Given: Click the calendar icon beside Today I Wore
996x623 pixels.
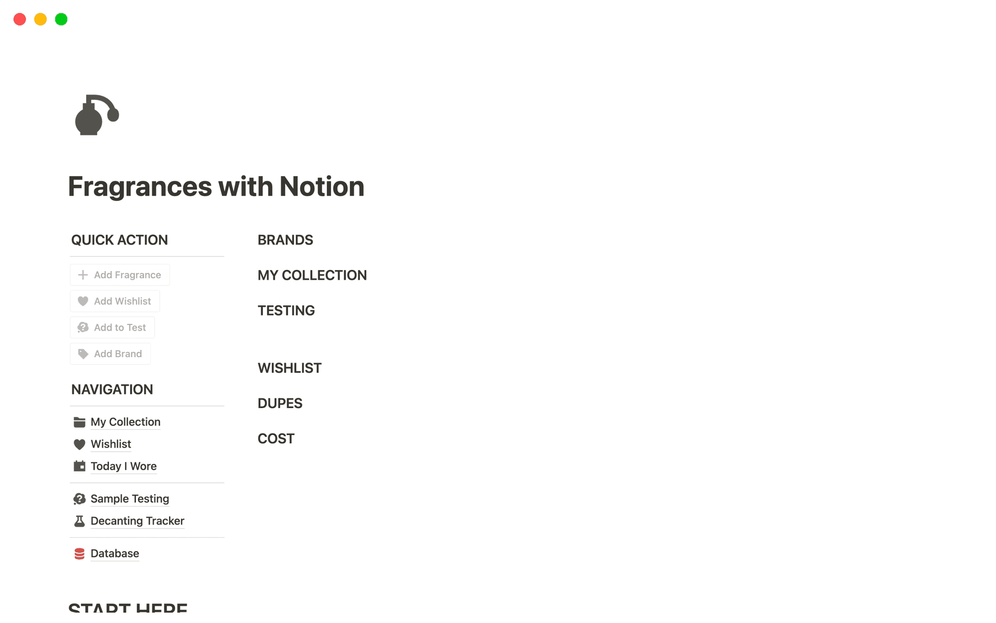Looking at the screenshot, I should tap(79, 466).
